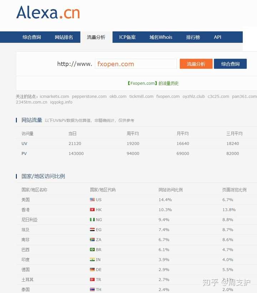Open the 综合查询 navigation tab
Screen dimensions: 257x293
32,37
